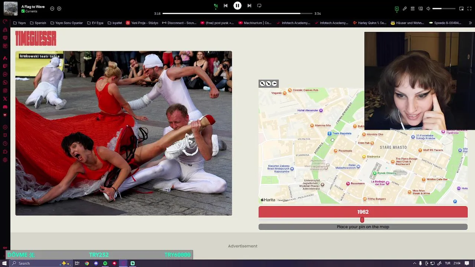Open the Harley Quinn 1. Se... bookmark
Image resolution: width=475 pixels, height=267 pixels.
370,23
